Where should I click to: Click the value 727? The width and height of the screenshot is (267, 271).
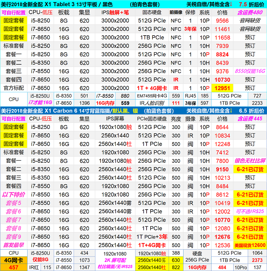coord(257,96)
